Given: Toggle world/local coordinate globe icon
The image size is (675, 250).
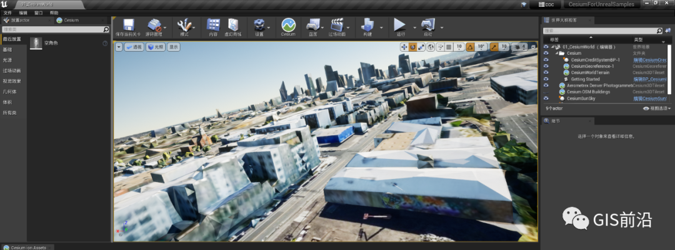Looking at the screenshot, I should tap(431, 47).
